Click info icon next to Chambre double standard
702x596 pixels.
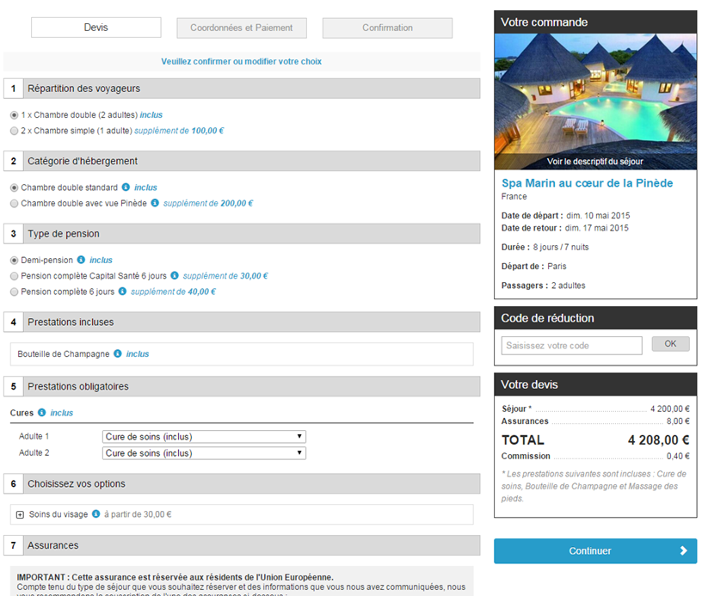[x=126, y=187]
